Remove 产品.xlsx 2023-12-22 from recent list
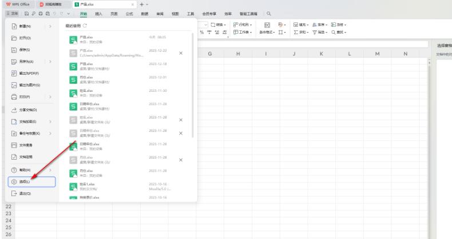The image size is (452, 239). pyautogui.click(x=181, y=53)
